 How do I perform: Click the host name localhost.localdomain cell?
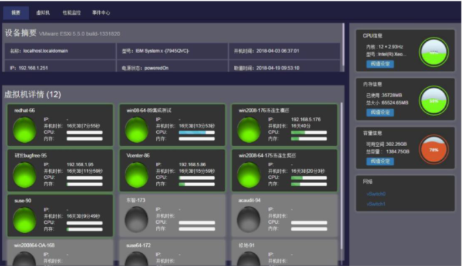[x=60, y=51]
